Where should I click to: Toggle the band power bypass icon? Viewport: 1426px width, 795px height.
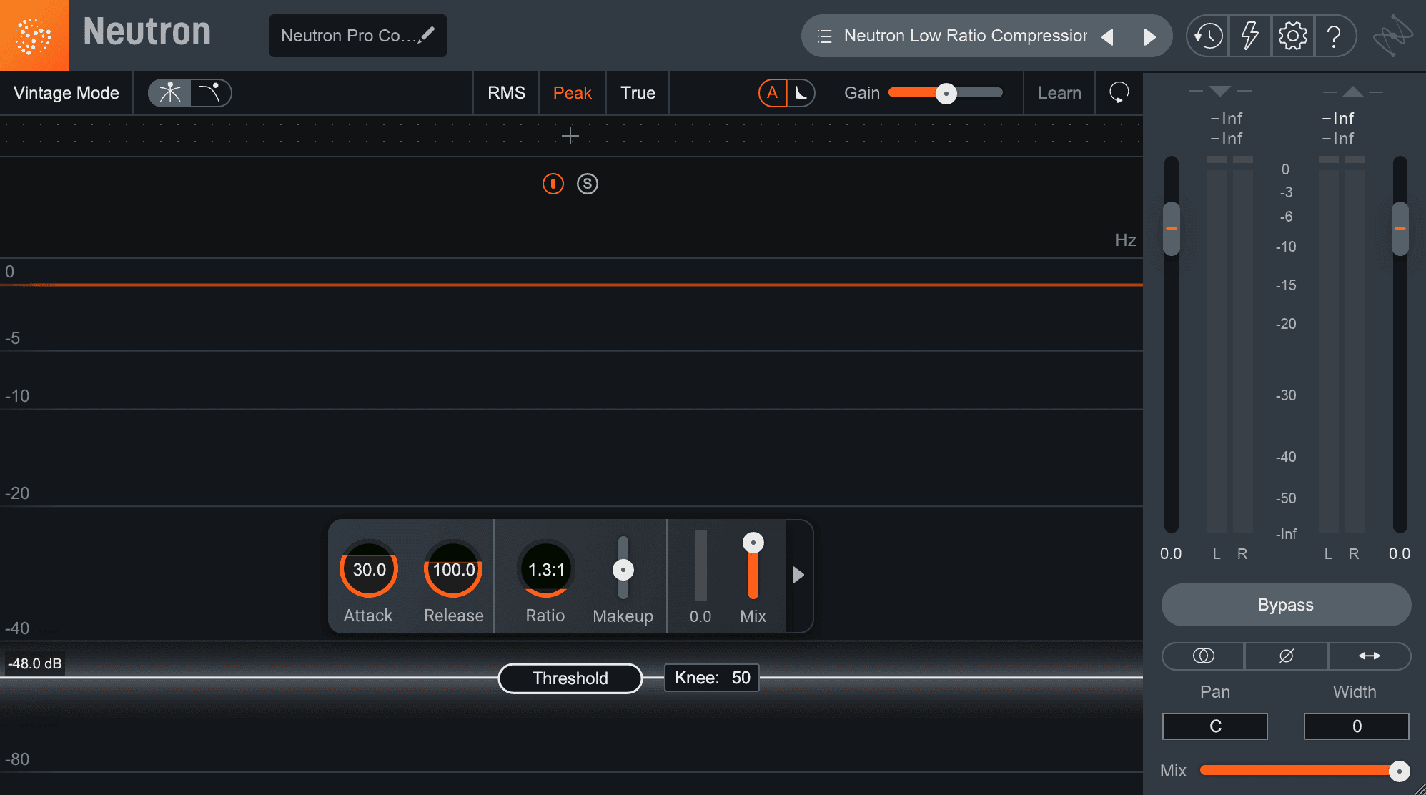(x=553, y=184)
